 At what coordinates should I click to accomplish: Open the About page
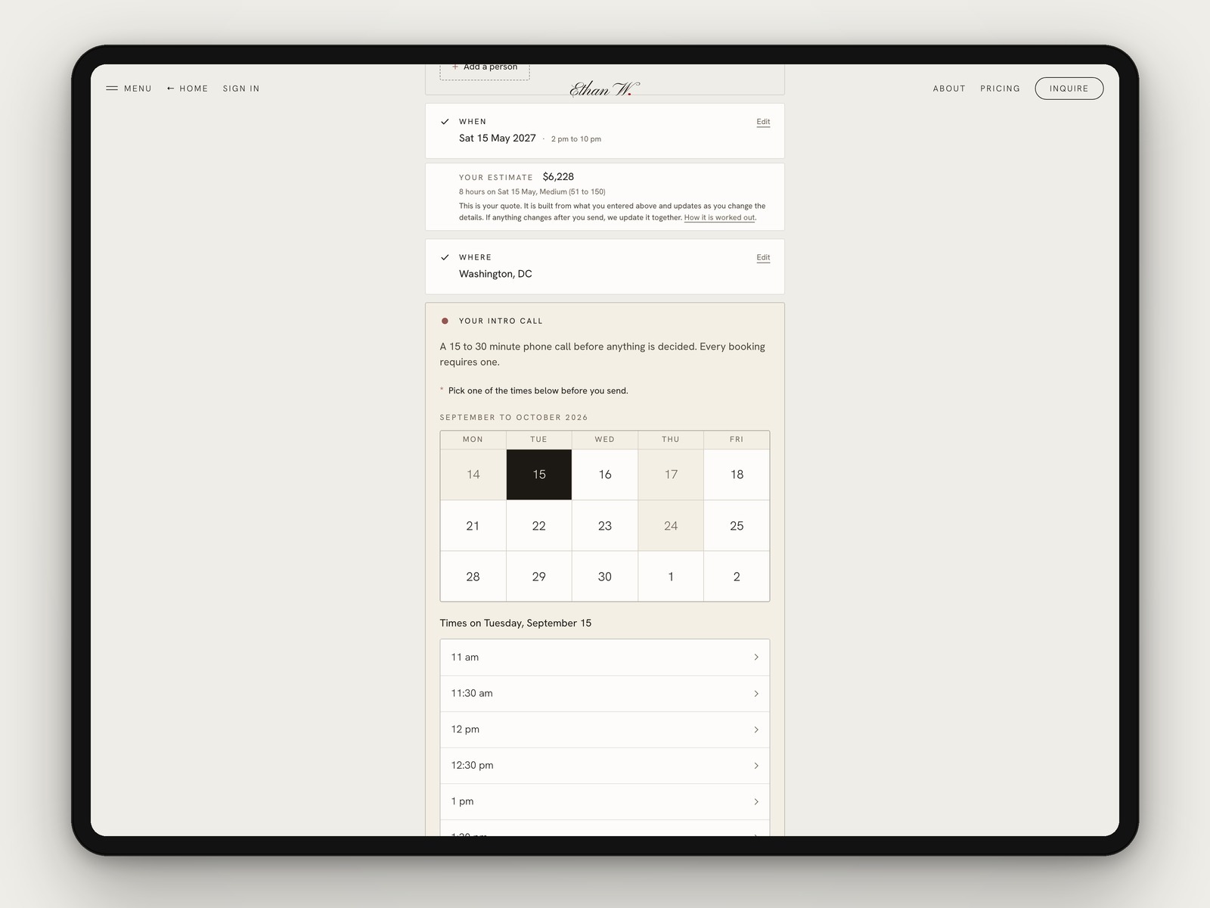949,89
